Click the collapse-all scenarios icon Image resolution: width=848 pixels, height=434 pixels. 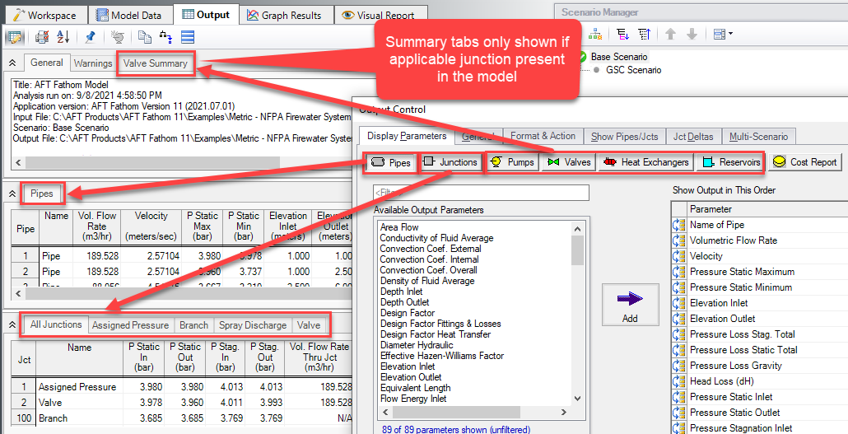click(x=644, y=35)
